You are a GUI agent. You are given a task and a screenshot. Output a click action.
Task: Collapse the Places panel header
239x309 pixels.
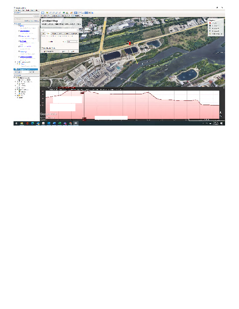click(15, 23)
